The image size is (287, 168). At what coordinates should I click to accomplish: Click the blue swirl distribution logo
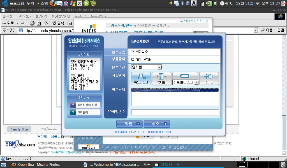(x=4, y=3)
